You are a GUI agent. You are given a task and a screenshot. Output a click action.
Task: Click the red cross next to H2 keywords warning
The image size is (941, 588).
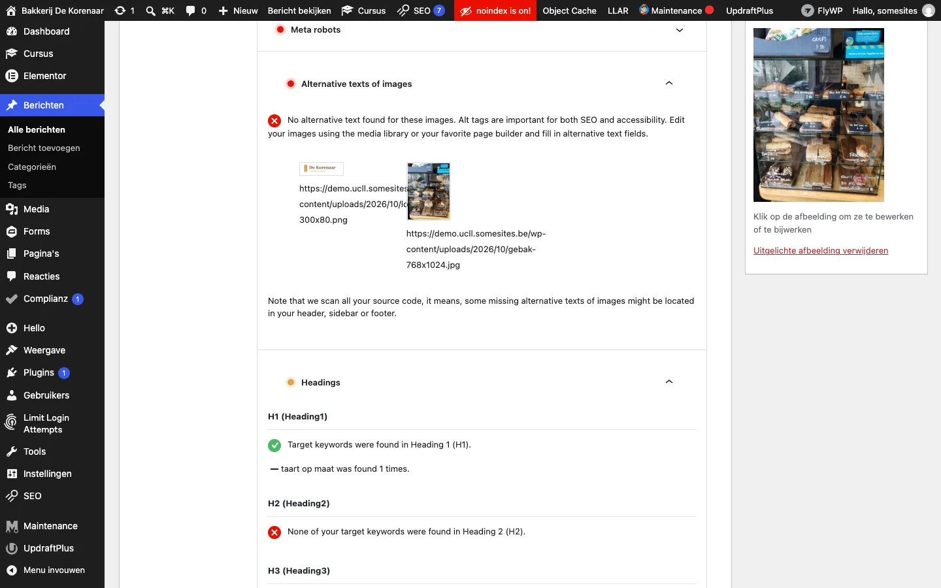(274, 532)
